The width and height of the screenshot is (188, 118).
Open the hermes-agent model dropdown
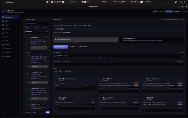(119, 29)
